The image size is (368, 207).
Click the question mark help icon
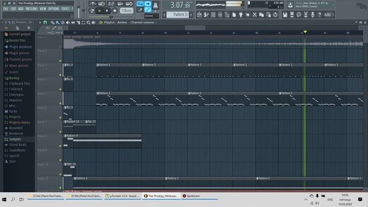[320, 15]
